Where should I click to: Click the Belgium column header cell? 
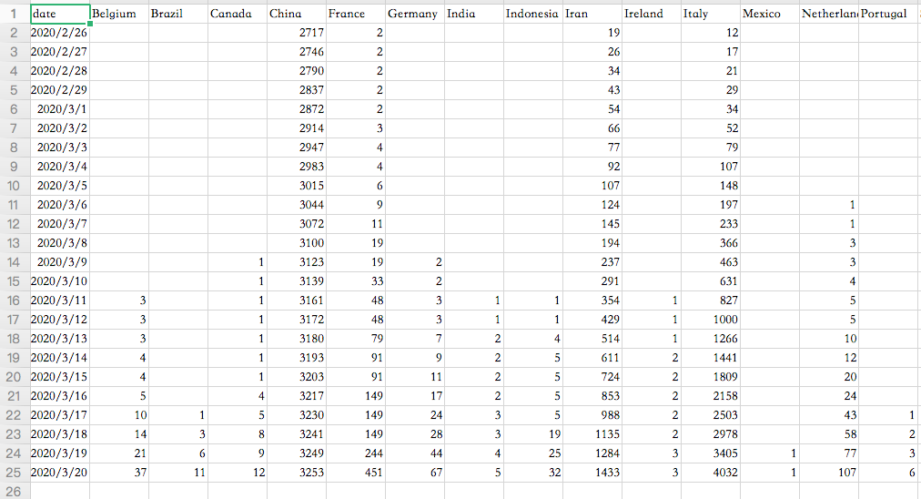pyautogui.click(x=119, y=14)
